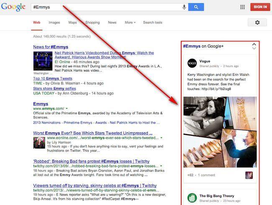The width and height of the screenshot is (272, 205).
Task: Click the Vogue post photo collage
Action: tap(220, 132)
